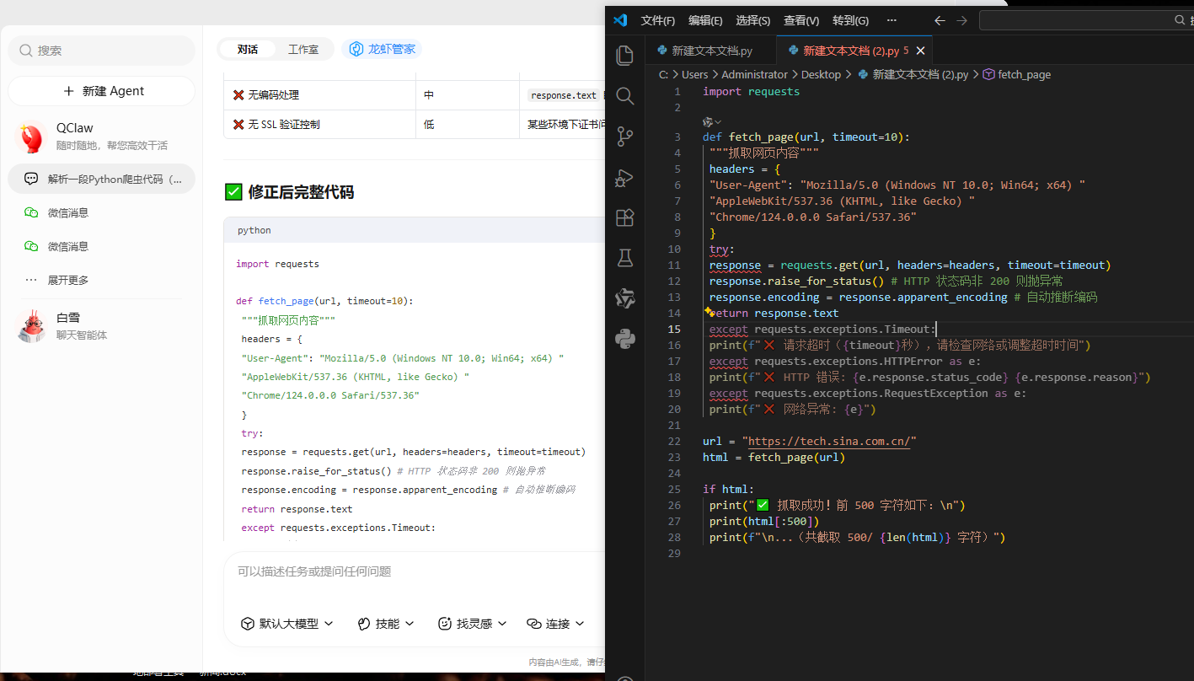Select the QClaw agent entry
Screen dimensions: 1194x681
101,137
